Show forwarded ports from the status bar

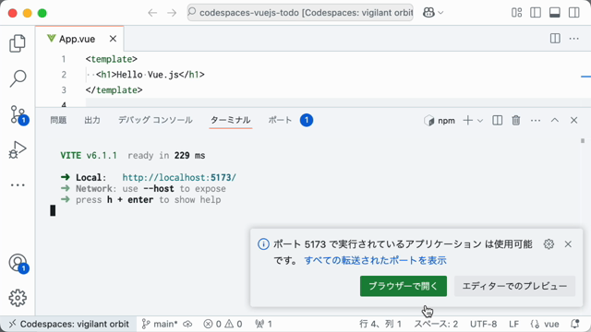[263, 324]
